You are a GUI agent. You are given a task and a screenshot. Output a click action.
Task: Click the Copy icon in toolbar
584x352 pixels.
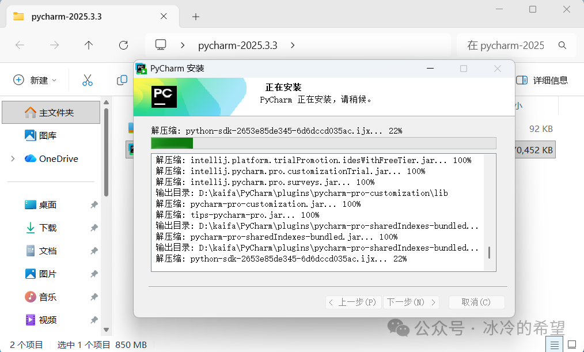(x=122, y=80)
